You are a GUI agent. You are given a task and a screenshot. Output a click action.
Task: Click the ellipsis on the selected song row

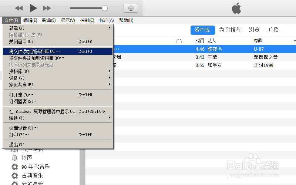coord(117,49)
